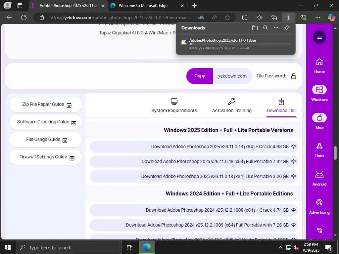
Task: Open the tab actions menu icon
Action: click(x=20, y=6)
